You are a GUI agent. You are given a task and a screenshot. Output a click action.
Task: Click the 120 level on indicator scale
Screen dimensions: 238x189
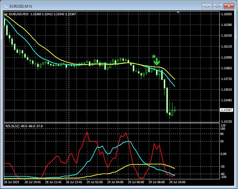tap(223, 125)
